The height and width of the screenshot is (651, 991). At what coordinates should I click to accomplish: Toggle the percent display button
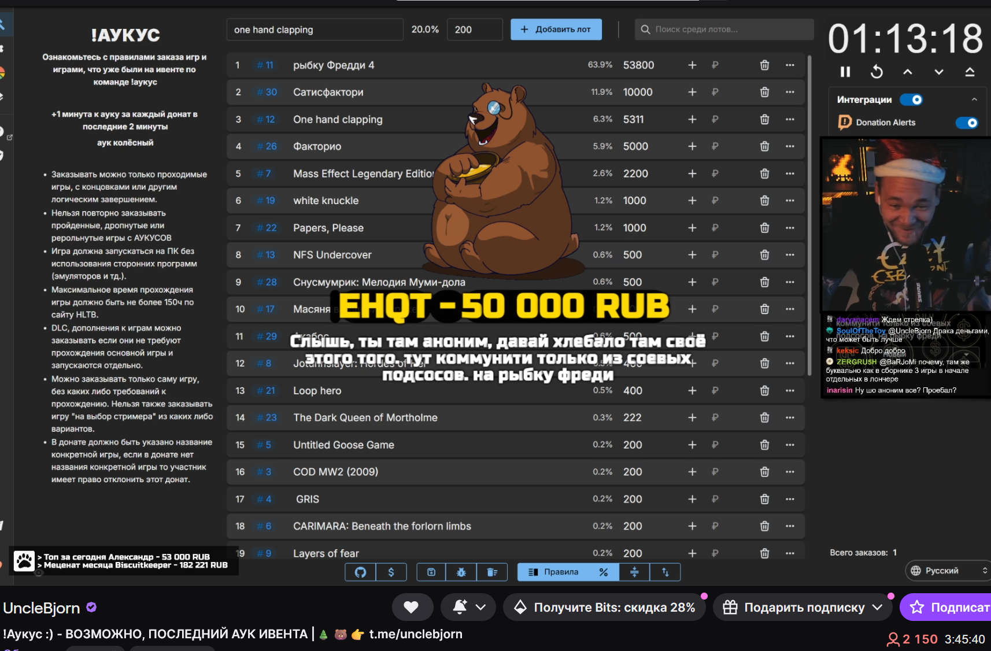[x=604, y=572]
